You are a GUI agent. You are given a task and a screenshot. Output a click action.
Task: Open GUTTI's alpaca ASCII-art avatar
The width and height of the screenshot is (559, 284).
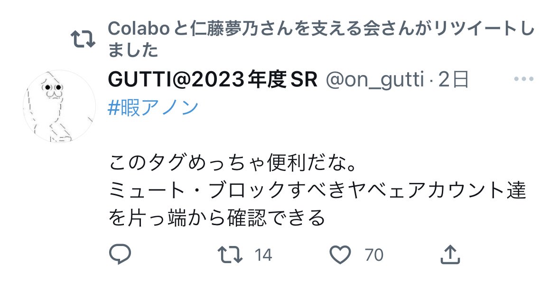[x=59, y=106]
